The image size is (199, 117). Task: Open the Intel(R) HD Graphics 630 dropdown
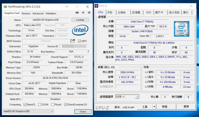coord(28,111)
